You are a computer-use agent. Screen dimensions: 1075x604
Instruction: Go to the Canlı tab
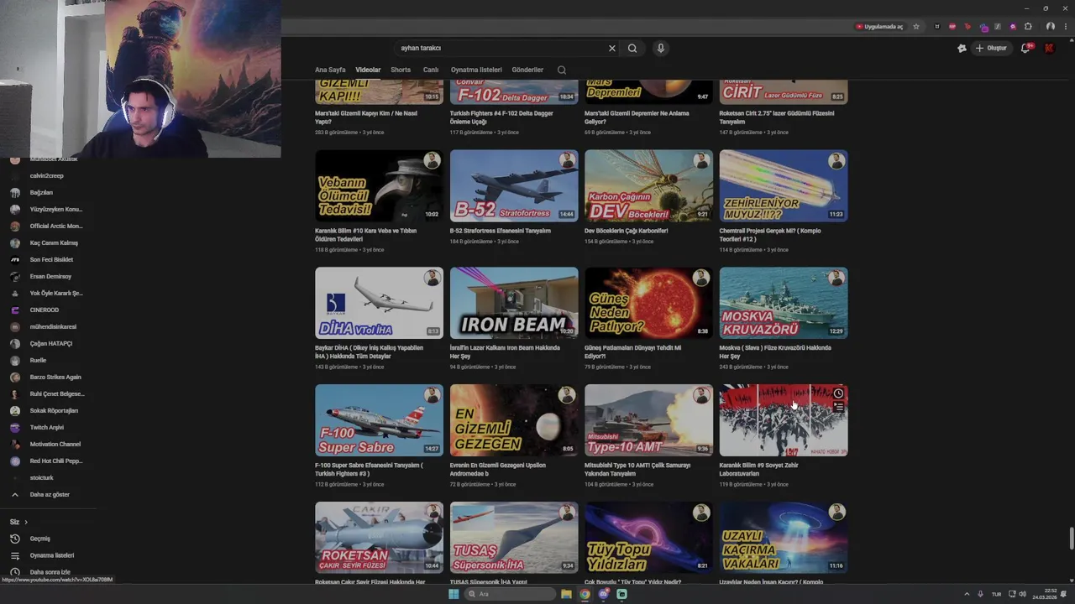click(x=431, y=70)
